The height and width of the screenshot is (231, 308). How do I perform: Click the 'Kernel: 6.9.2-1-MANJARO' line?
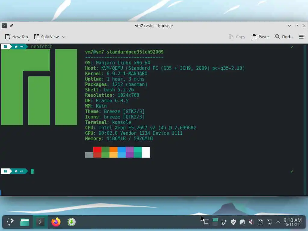[116, 73]
